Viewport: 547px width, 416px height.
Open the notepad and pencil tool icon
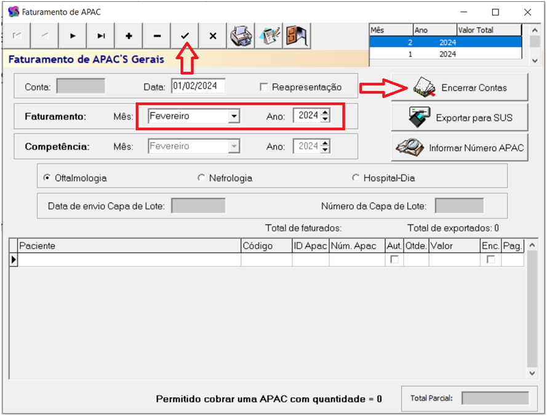pyautogui.click(x=269, y=36)
